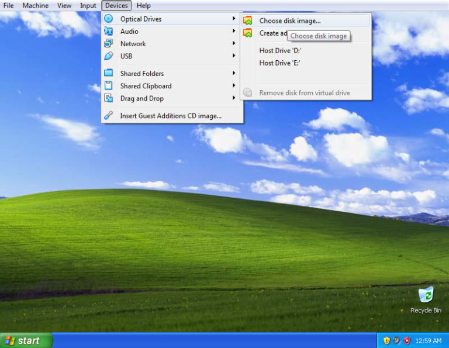Click the Choose disk image tooltip

319,36
